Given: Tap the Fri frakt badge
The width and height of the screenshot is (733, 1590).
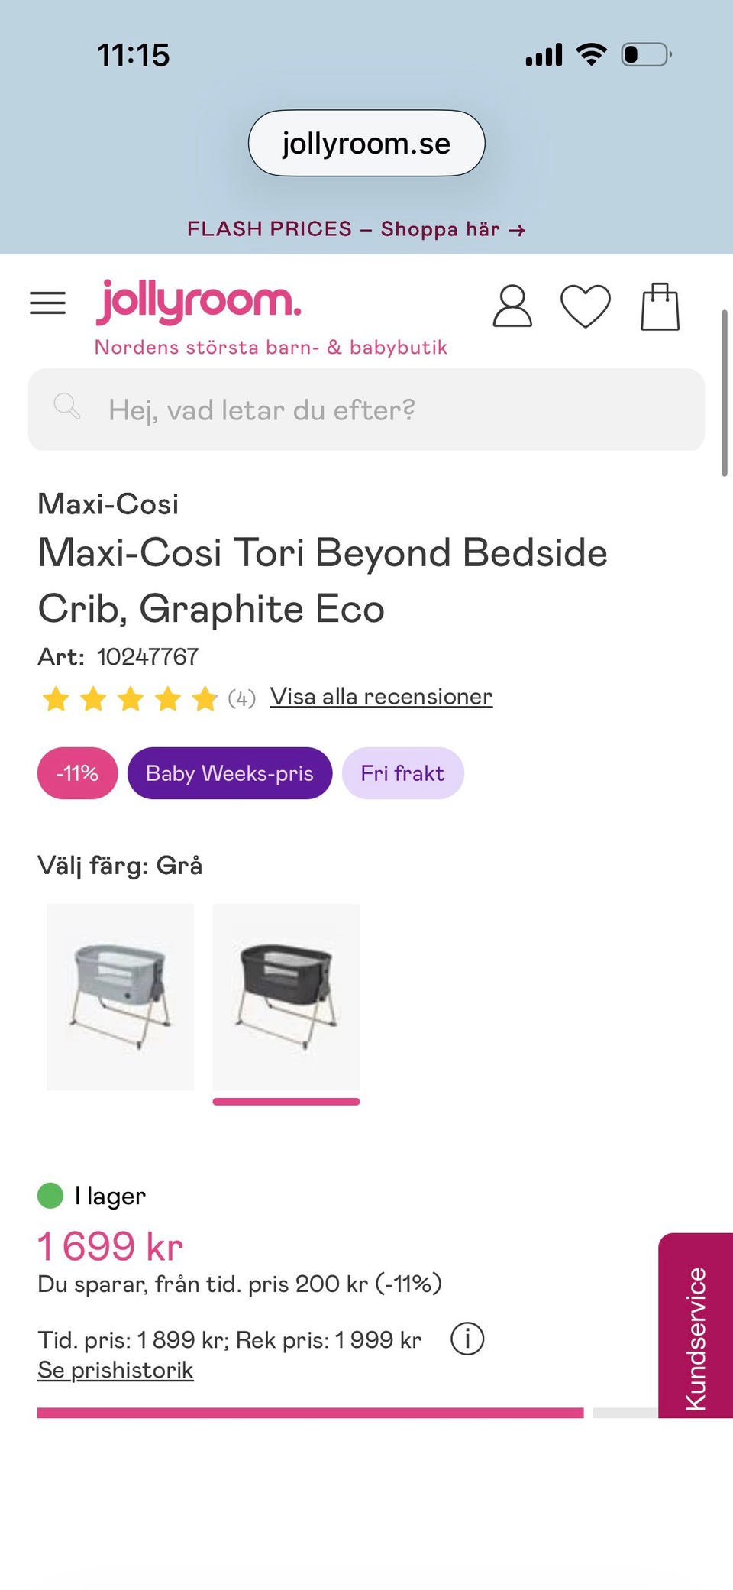Looking at the screenshot, I should point(402,773).
